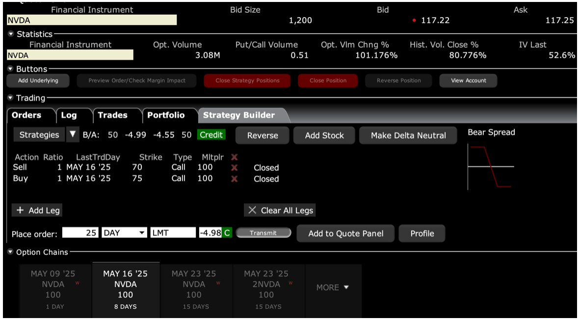Collapse the Buttons section
This screenshot has width=579, height=321.
[x=10, y=69]
